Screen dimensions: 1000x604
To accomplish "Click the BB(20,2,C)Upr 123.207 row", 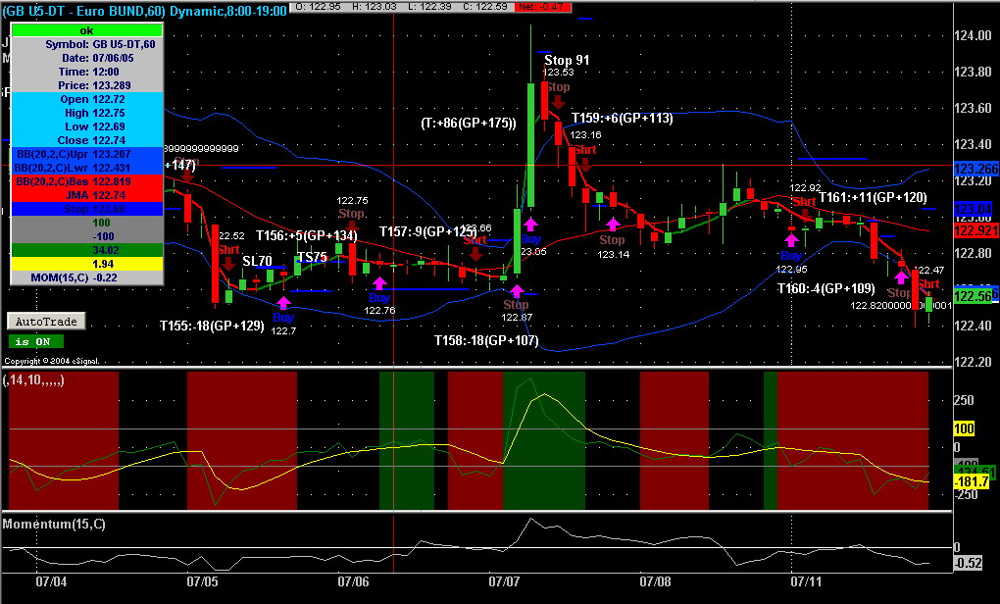I will [x=86, y=154].
